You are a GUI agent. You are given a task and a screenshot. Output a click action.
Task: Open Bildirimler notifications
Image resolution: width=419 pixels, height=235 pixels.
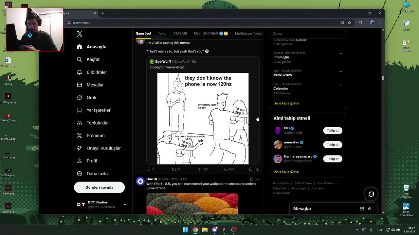[92, 72]
